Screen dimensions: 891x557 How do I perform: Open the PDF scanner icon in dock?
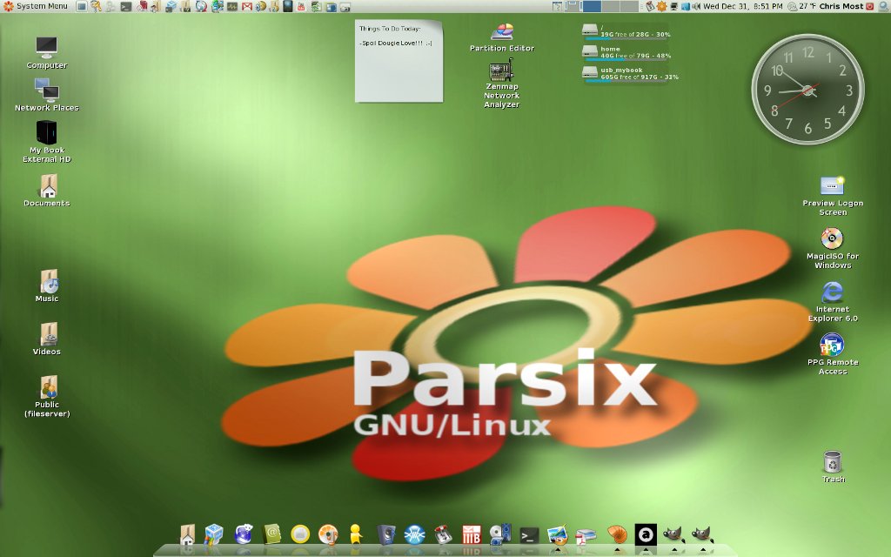pos(586,536)
